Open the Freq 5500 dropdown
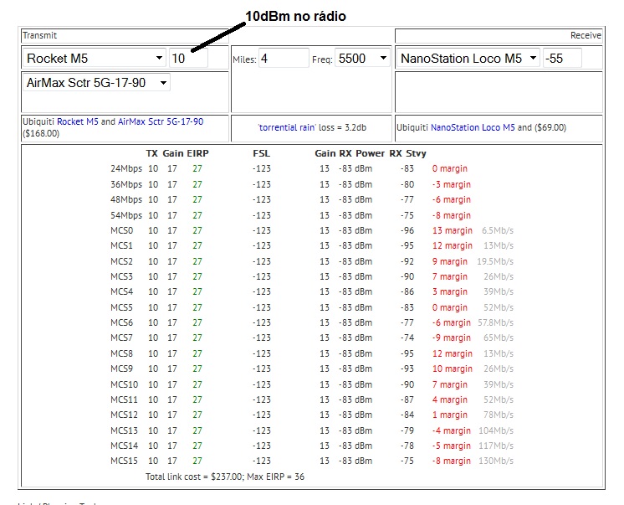The height and width of the screenshot is (505, 624). pyautogui.click(x=362, y=58)
